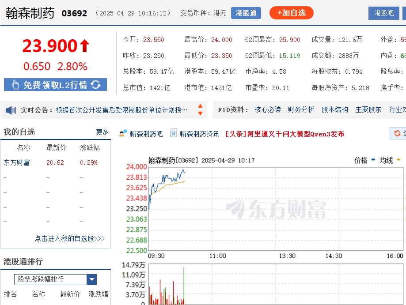Viewport: 406px width, 305px height.
Task: Open 股票涨跌幅排行 dropdown
Action: click(55, 279)
